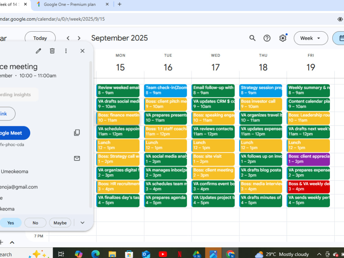The width and height of the screenshot is (344, 258).
Task: Open Task View on taskbar
Action: point(61,254)
